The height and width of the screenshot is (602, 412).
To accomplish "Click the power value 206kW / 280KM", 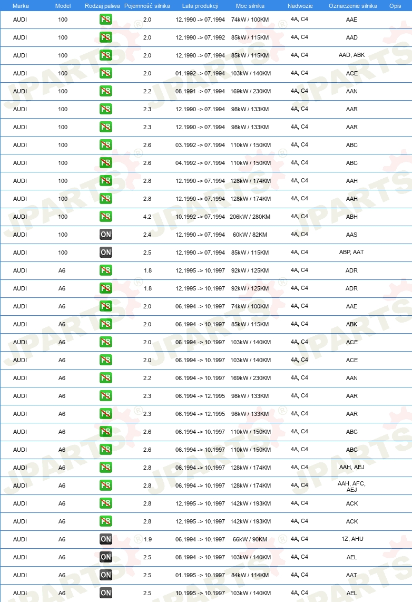I will click(250, 217).
